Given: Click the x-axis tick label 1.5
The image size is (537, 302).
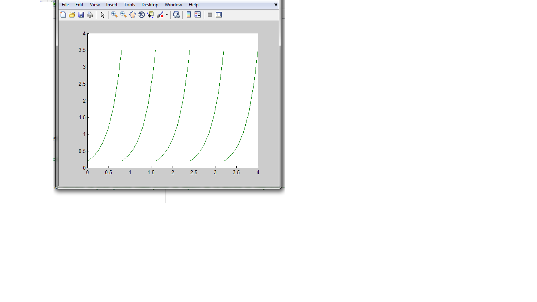Looking at the screenshot, I should coord(151,173).
